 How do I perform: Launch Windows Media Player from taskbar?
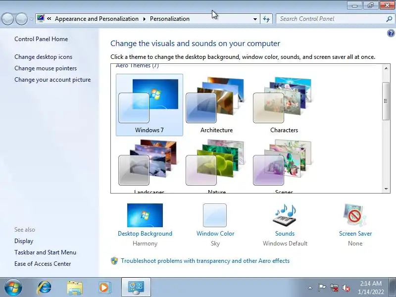(104, 288)
